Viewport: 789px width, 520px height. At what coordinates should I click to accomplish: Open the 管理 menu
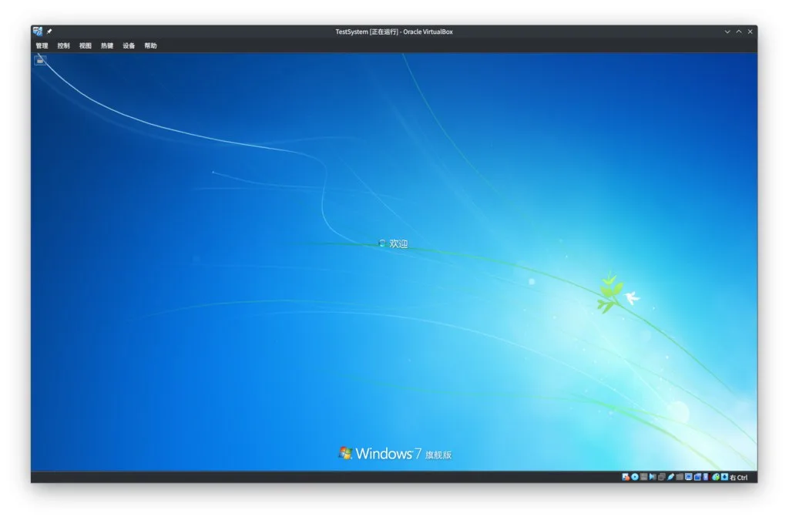(42, 45)
